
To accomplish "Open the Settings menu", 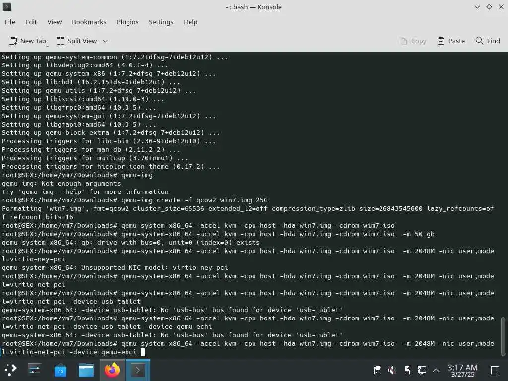I will (x=161, y=22).
